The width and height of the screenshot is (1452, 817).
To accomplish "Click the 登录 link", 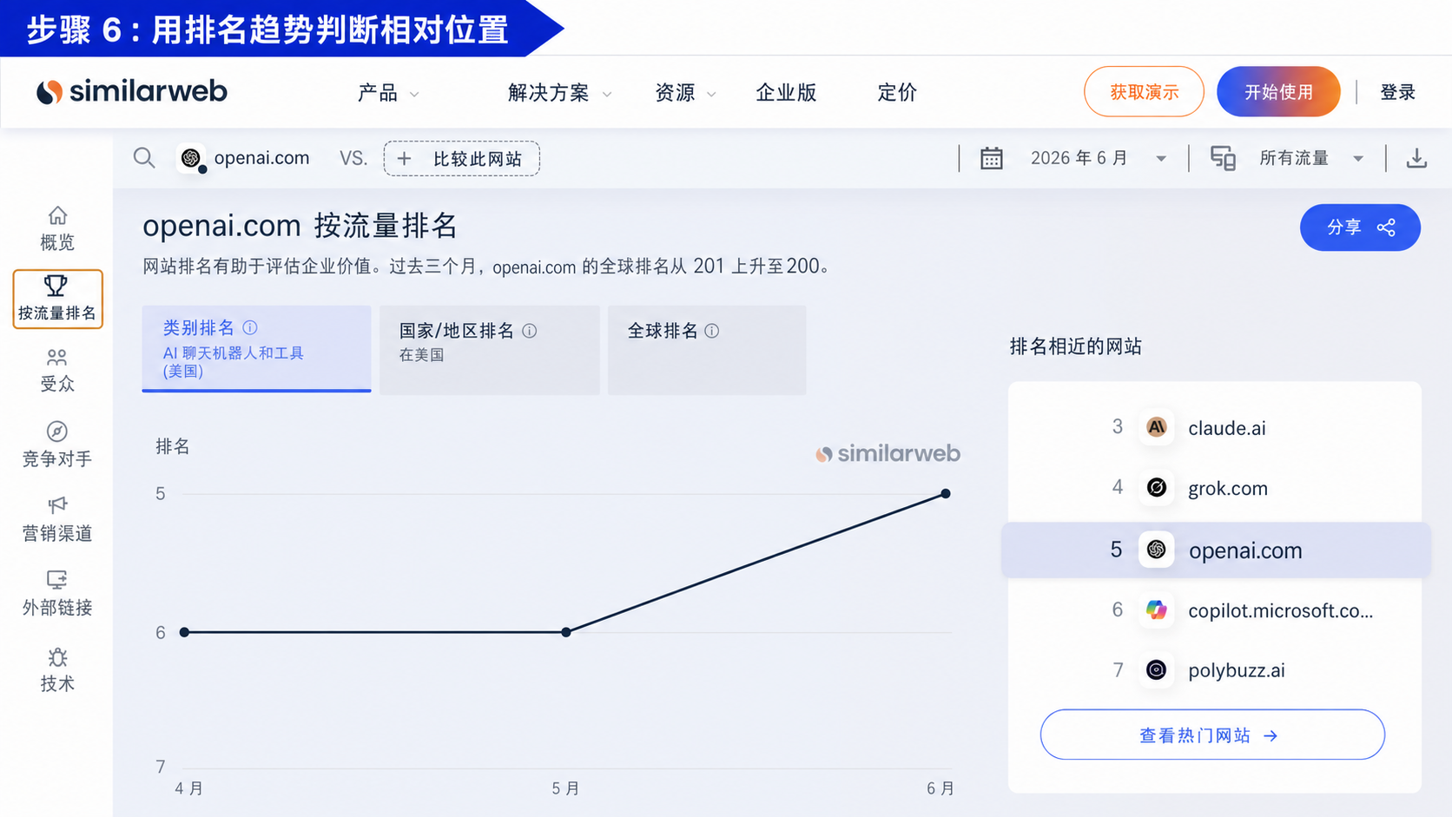I will [x=1397, y=92].
